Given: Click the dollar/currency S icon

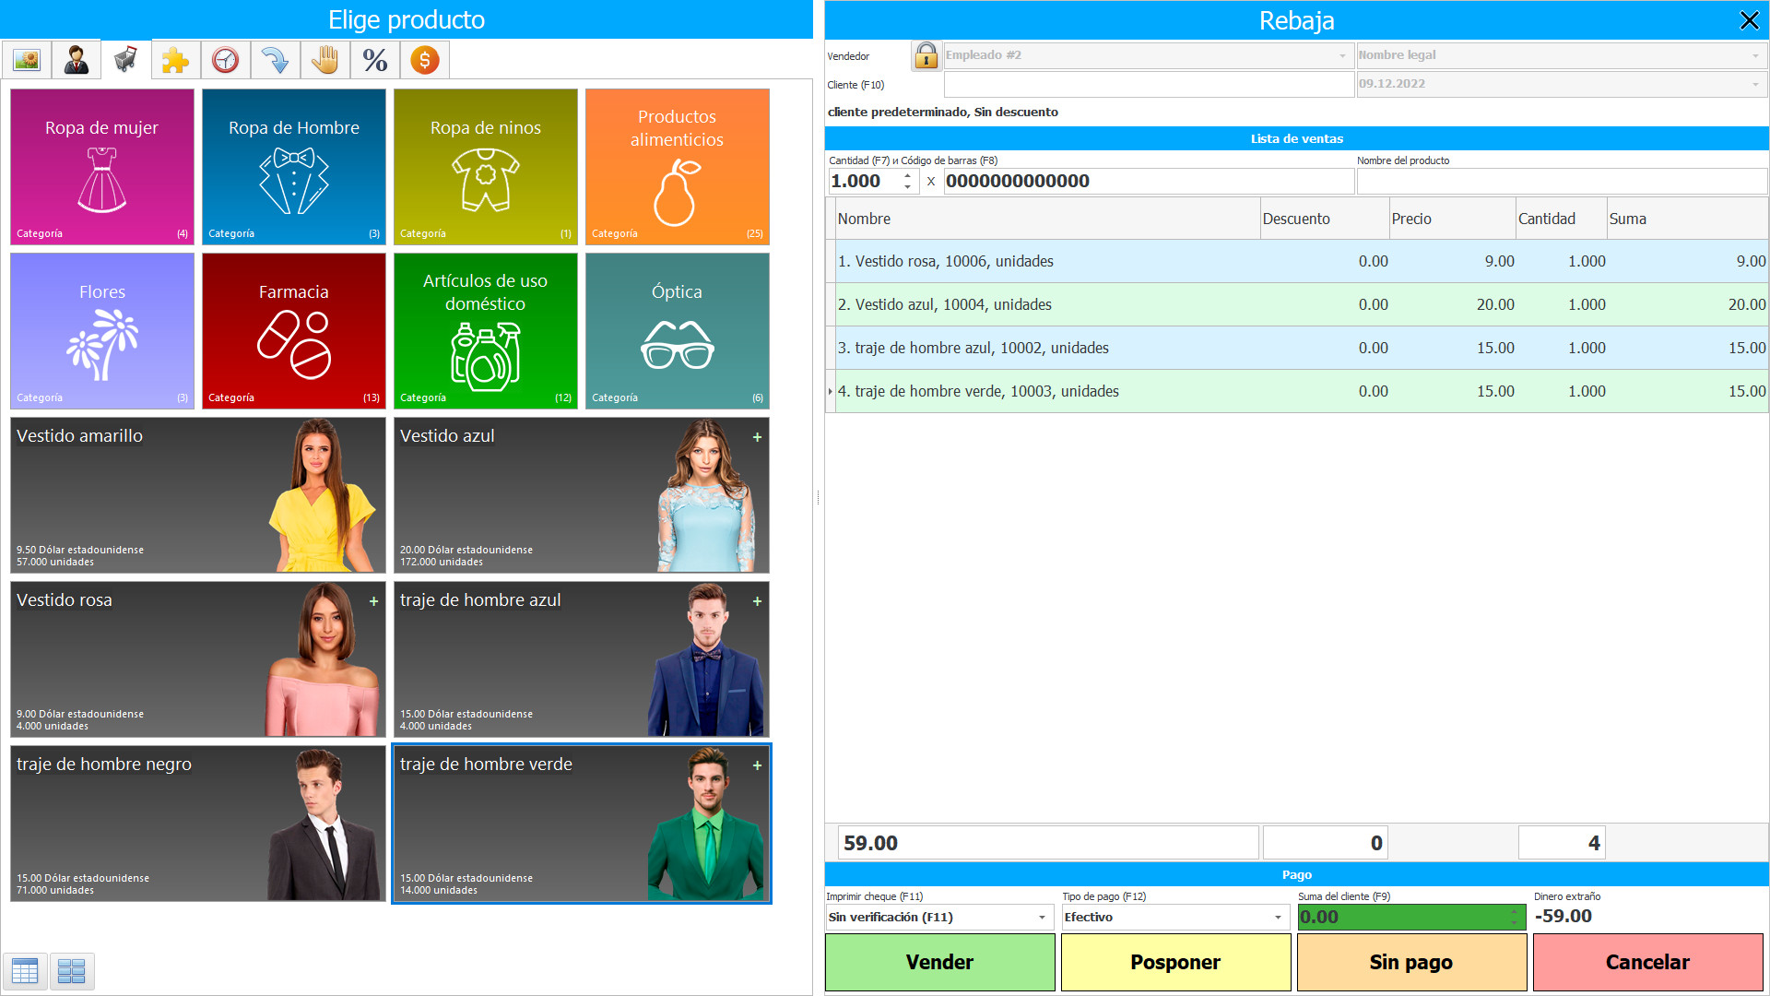Looking at the screenshot, I should (424, 62).
